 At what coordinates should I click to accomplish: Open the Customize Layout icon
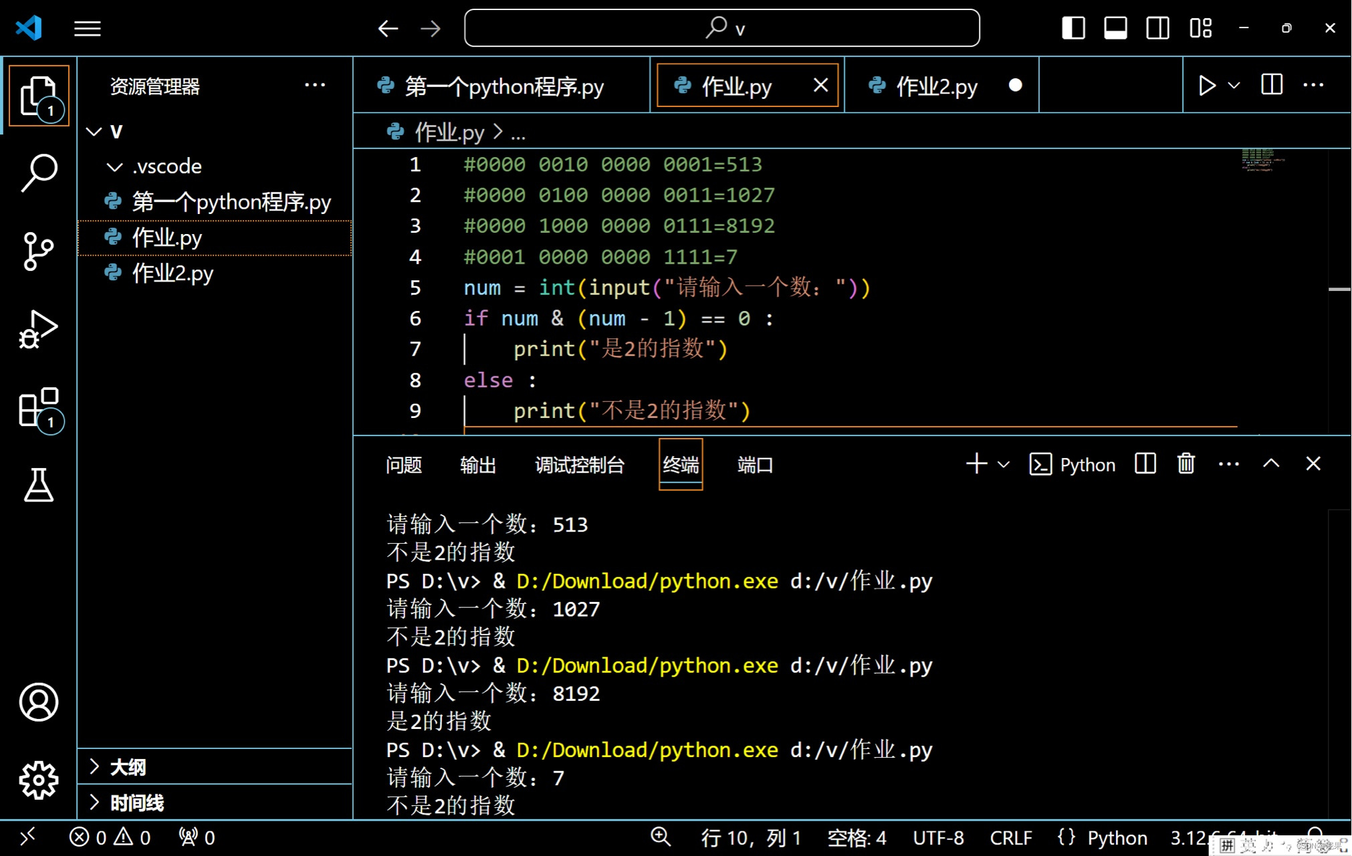pyautogui.click(x=1200, y=28)
